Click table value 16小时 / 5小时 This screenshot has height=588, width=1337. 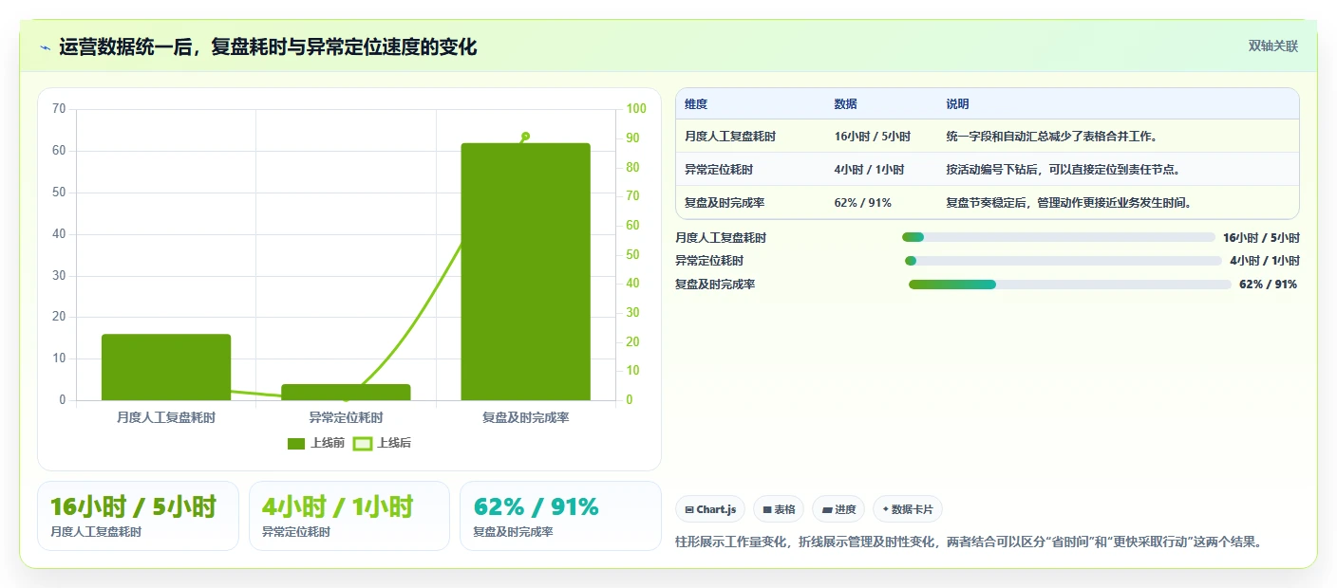tap(872, 137)
